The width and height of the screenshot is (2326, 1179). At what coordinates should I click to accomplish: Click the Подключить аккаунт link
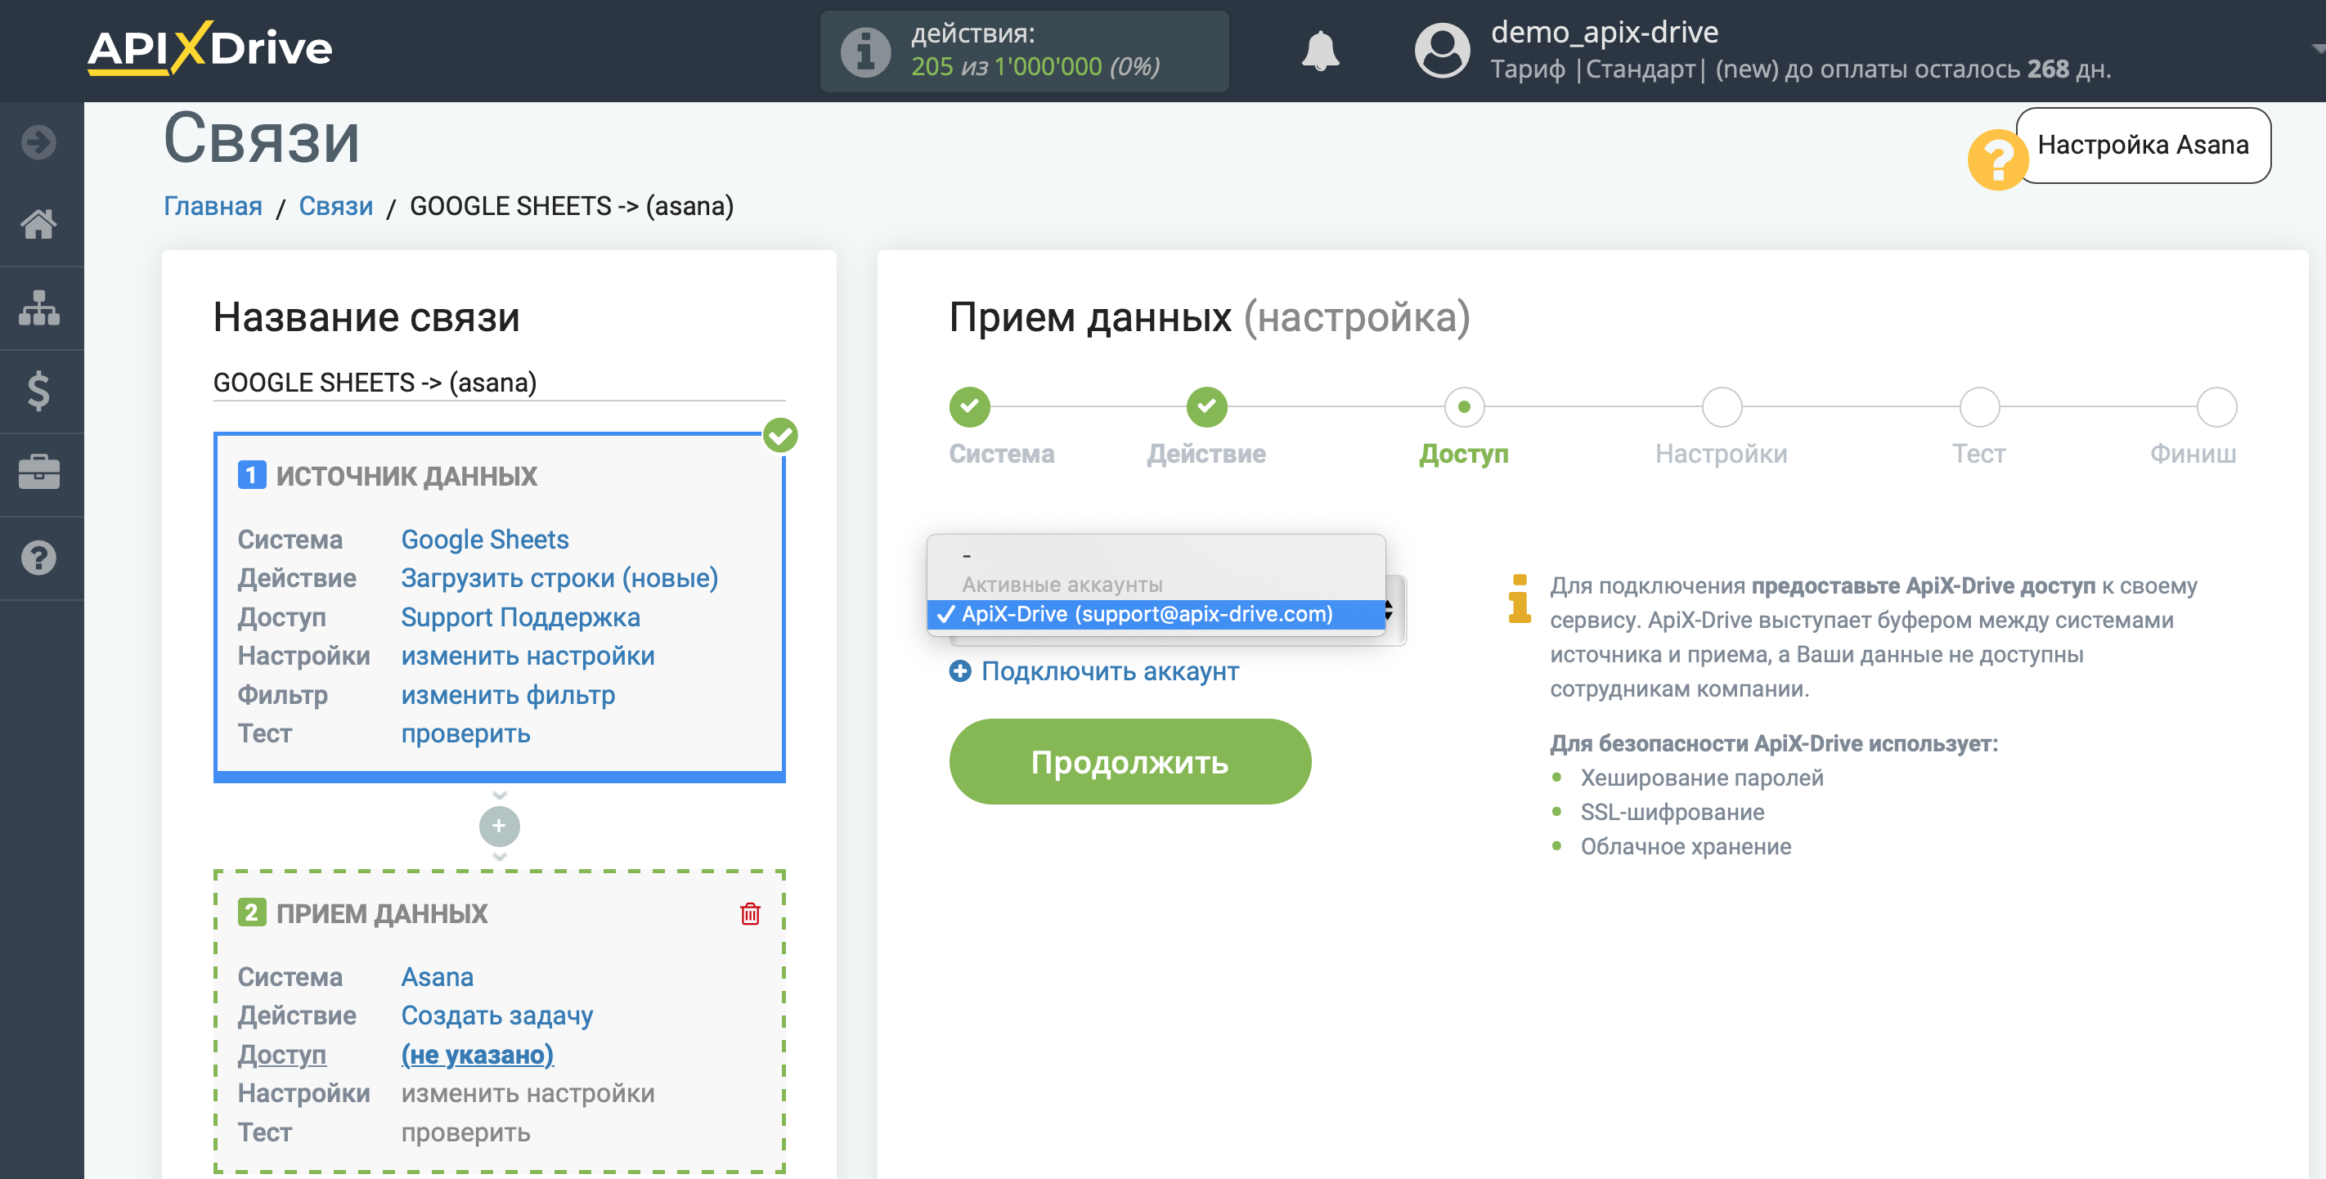tap(1110, 670)
